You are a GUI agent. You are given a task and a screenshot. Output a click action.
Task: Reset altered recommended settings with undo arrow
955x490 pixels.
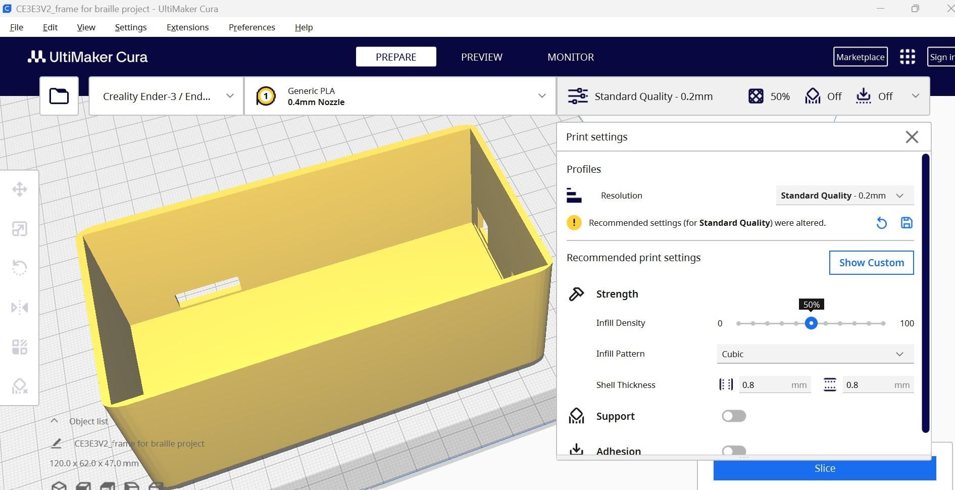click(881, 223)
